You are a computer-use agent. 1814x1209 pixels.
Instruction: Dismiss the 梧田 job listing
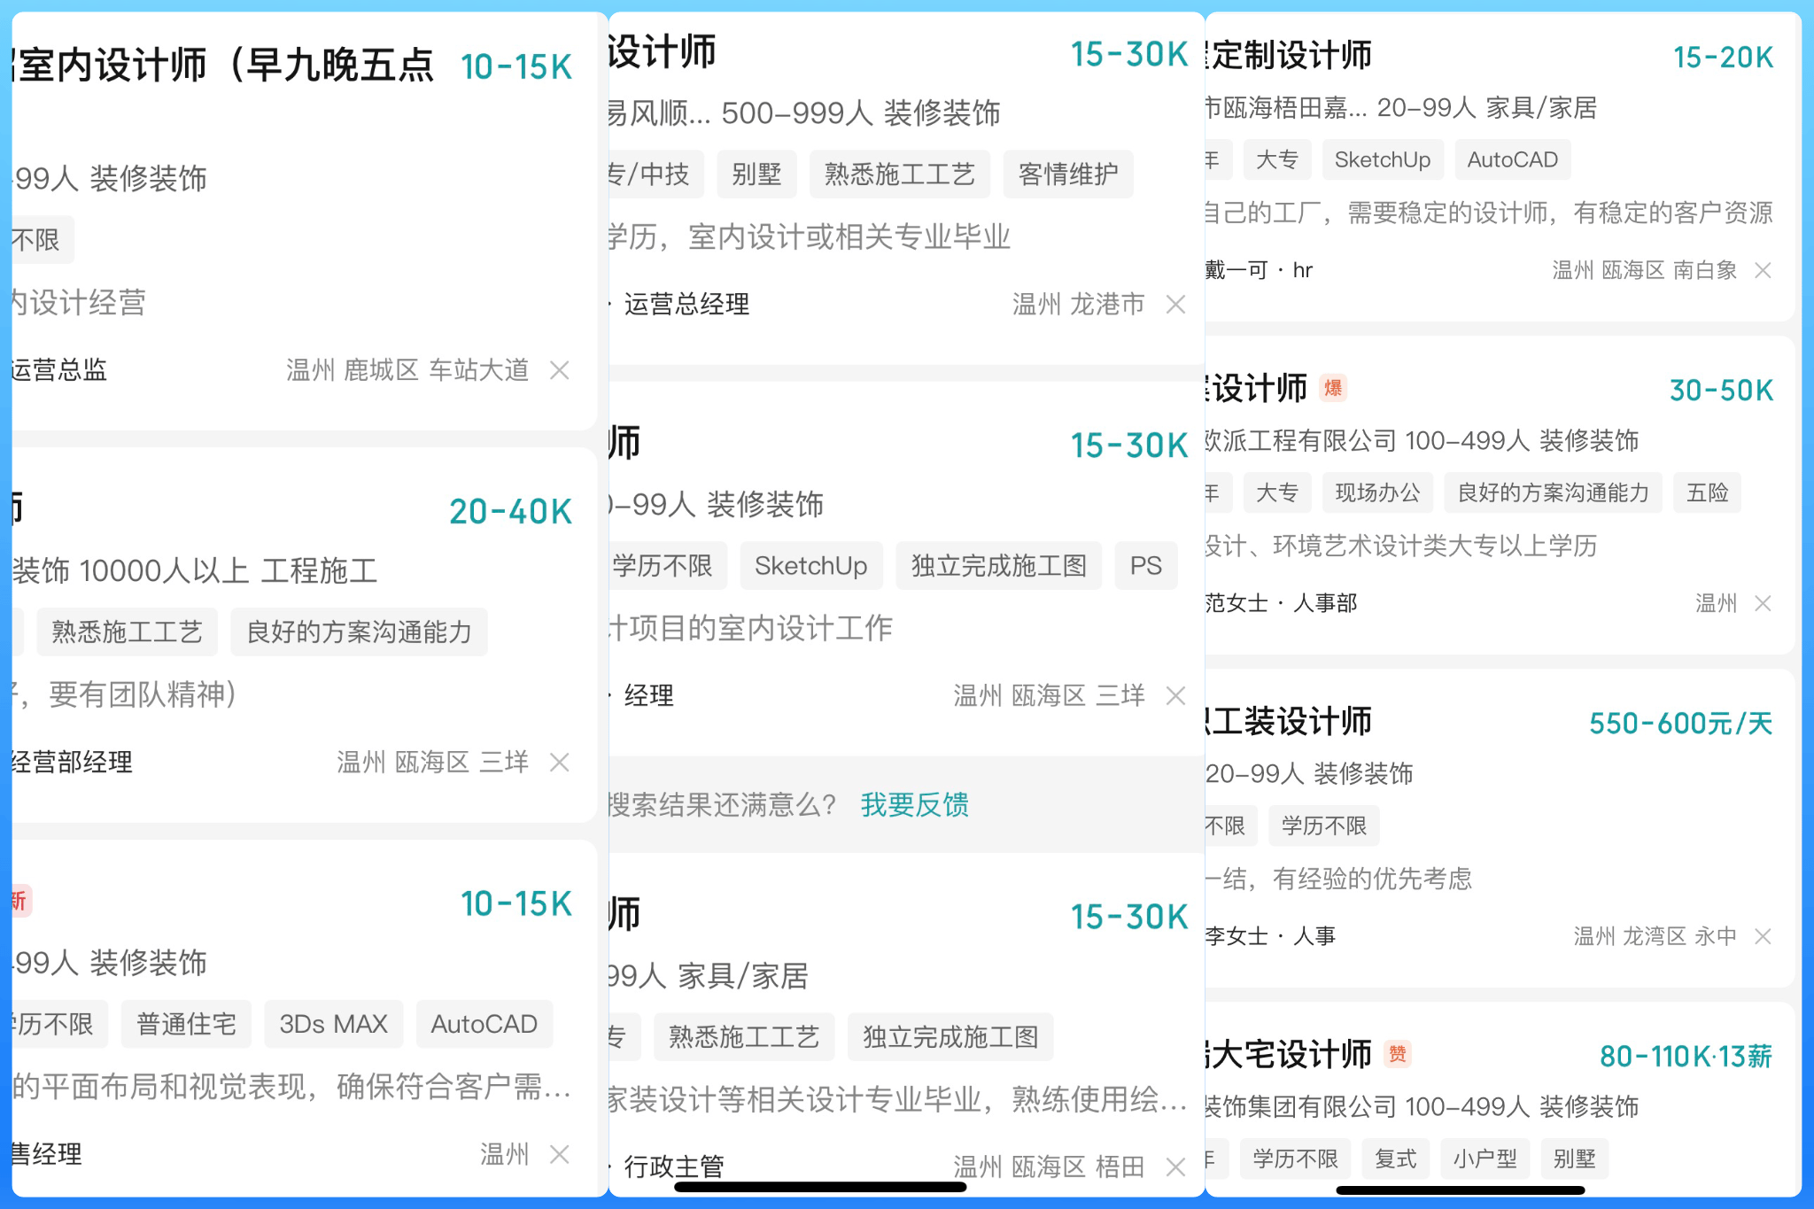[x=1175, y=1167]
